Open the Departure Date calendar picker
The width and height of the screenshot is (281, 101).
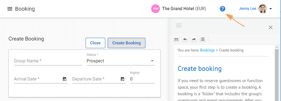122,79
